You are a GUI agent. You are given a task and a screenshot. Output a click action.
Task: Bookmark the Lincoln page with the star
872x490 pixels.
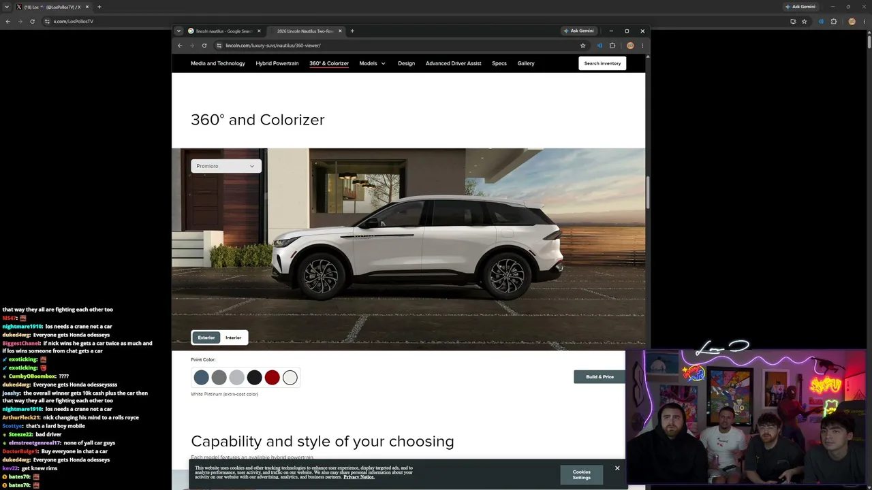(x=583, y=46)
